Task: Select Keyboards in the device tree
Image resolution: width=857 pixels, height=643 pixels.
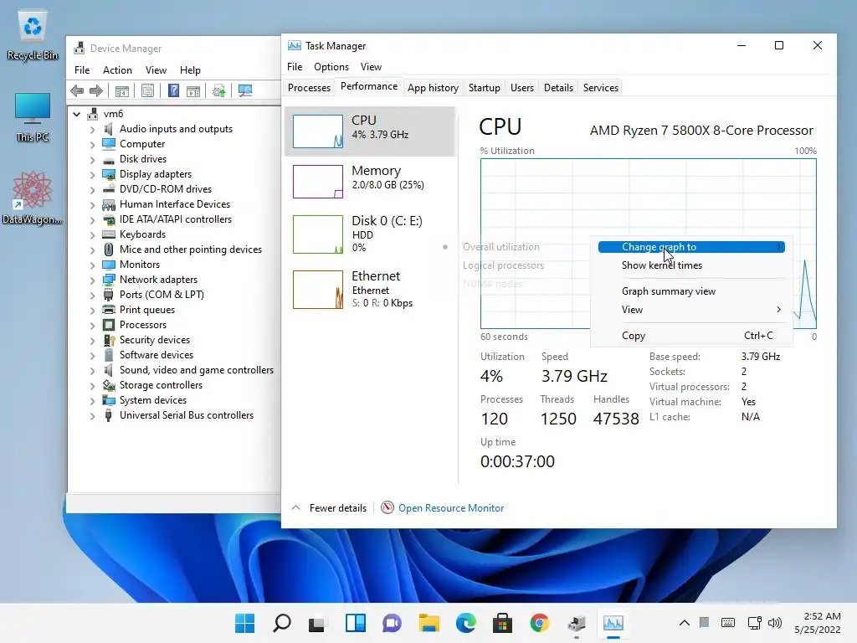Action: click(142, 234)
